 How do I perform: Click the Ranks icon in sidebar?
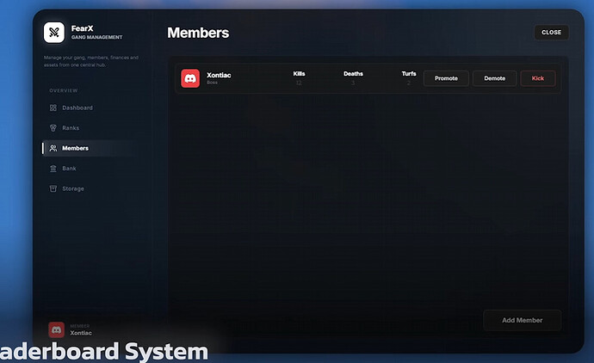[x=53, y=128]
